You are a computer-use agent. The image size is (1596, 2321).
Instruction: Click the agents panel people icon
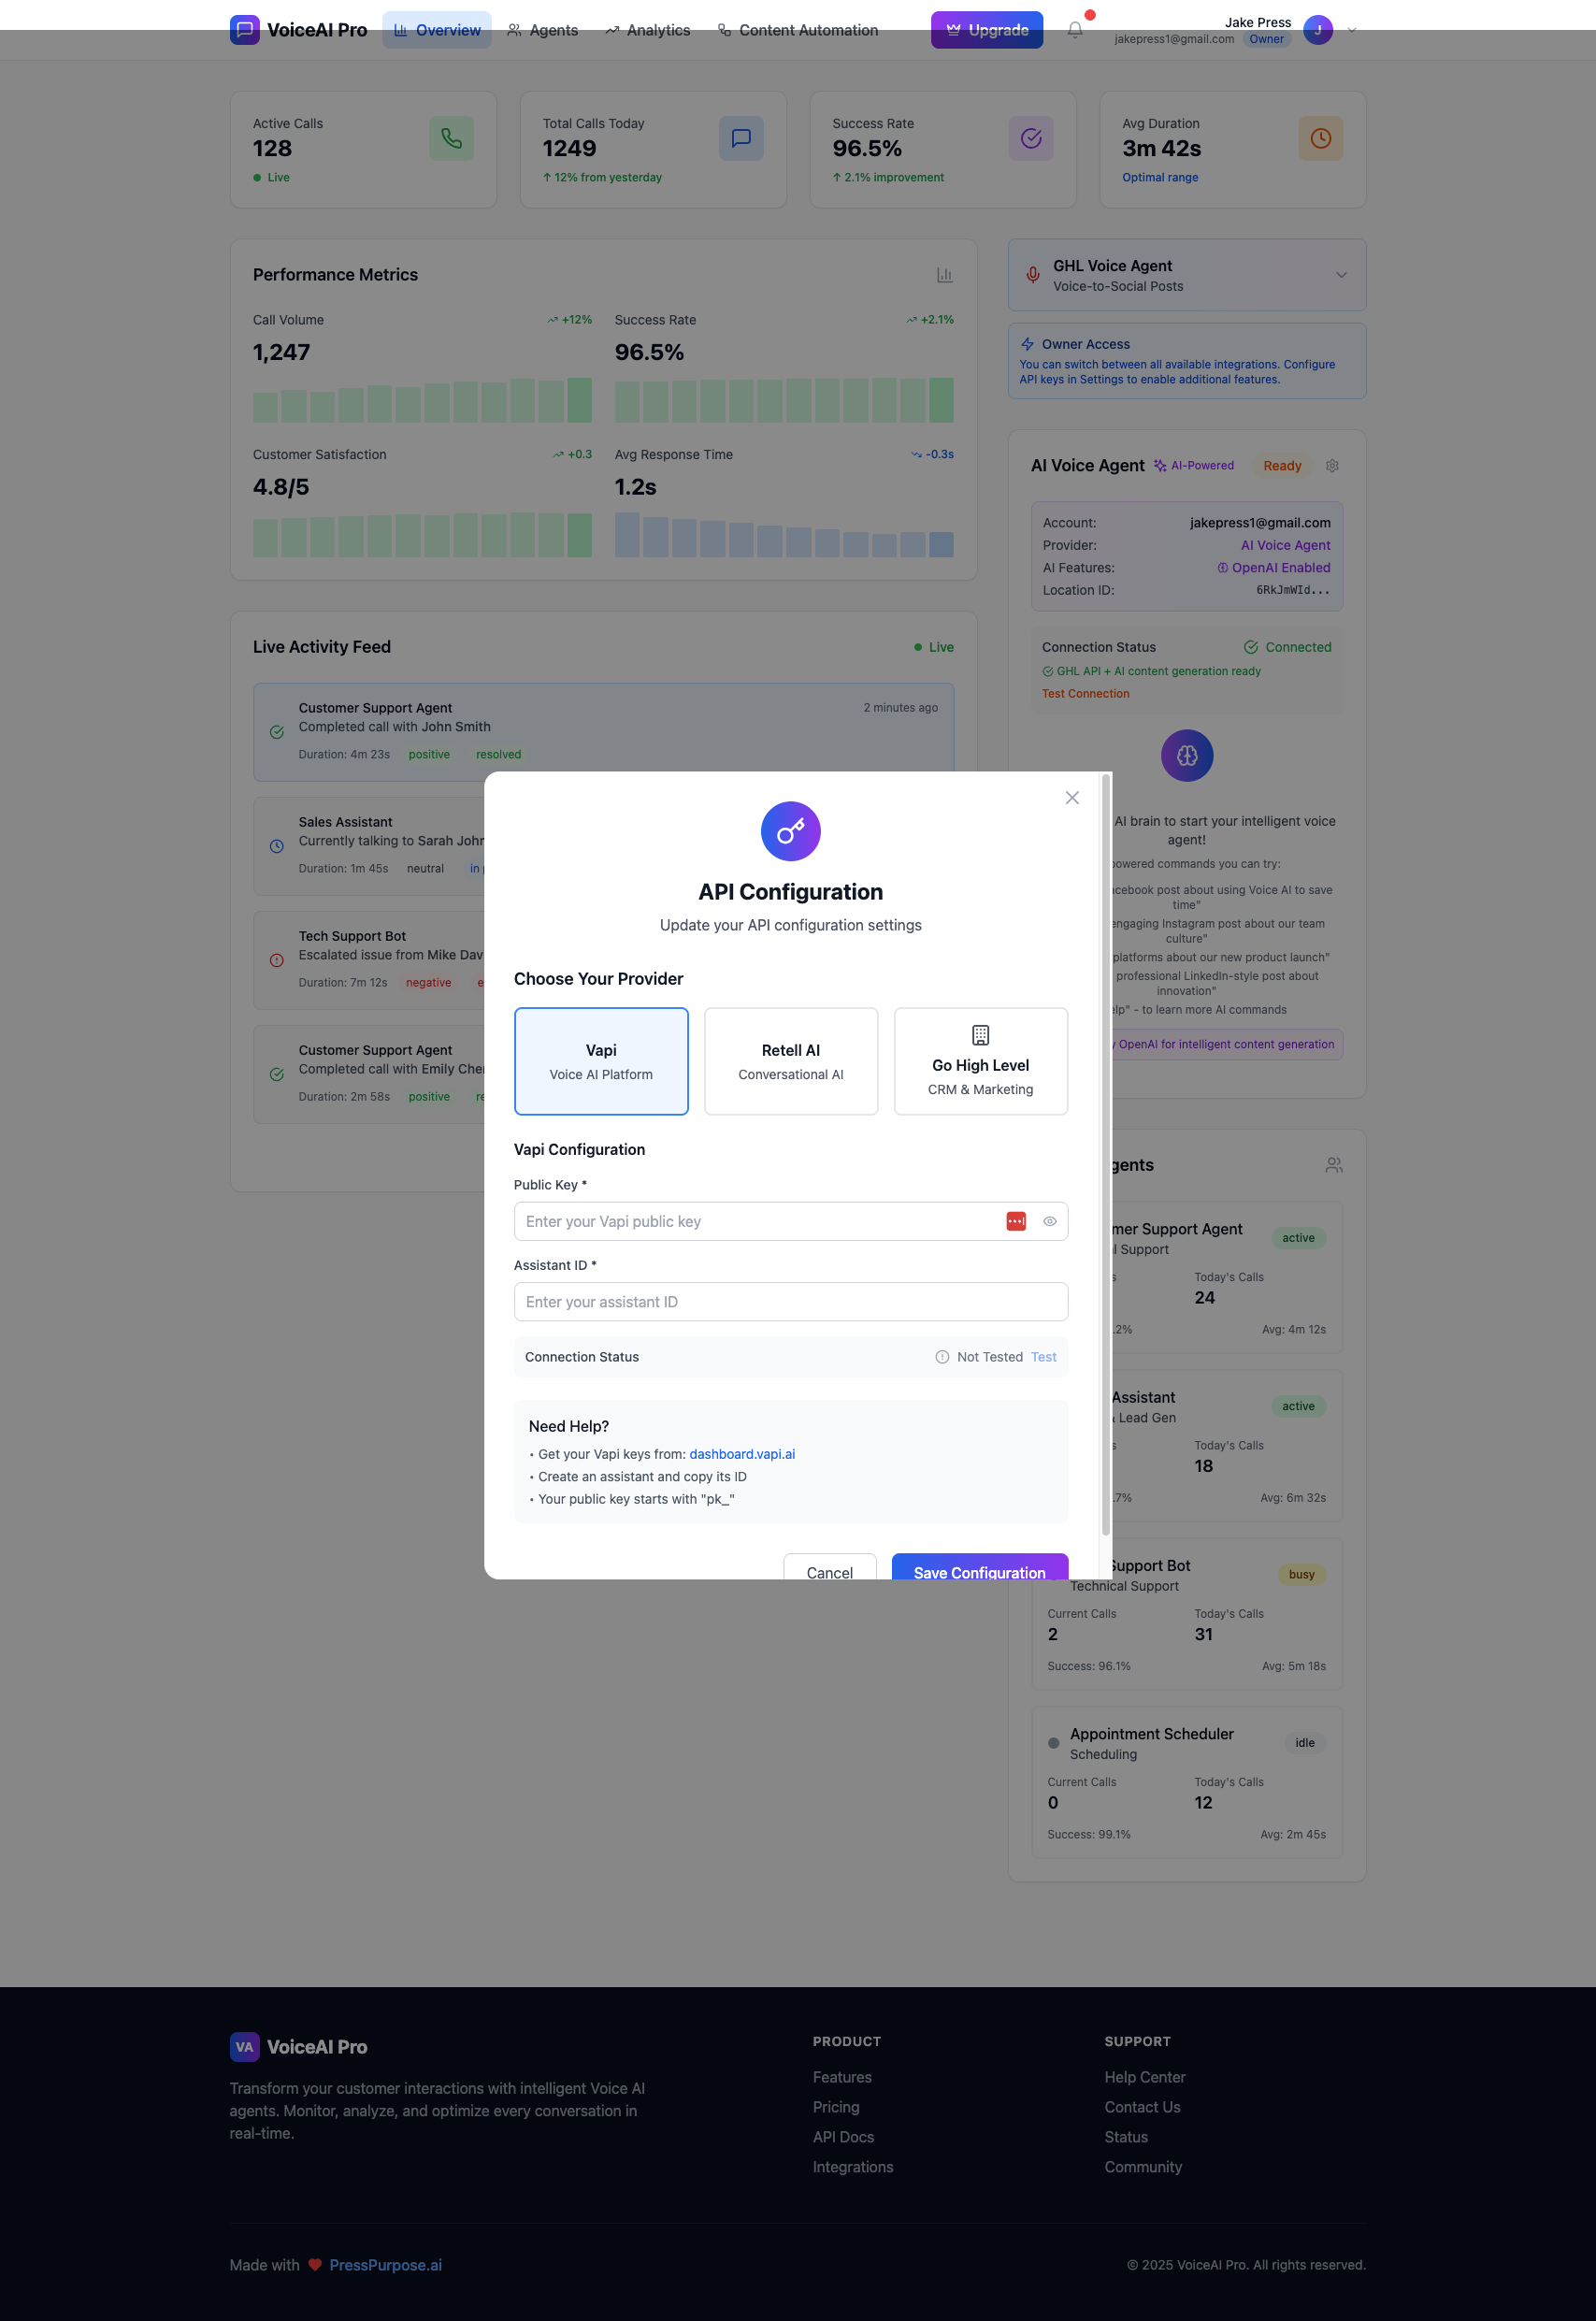pos(1334,1166)
